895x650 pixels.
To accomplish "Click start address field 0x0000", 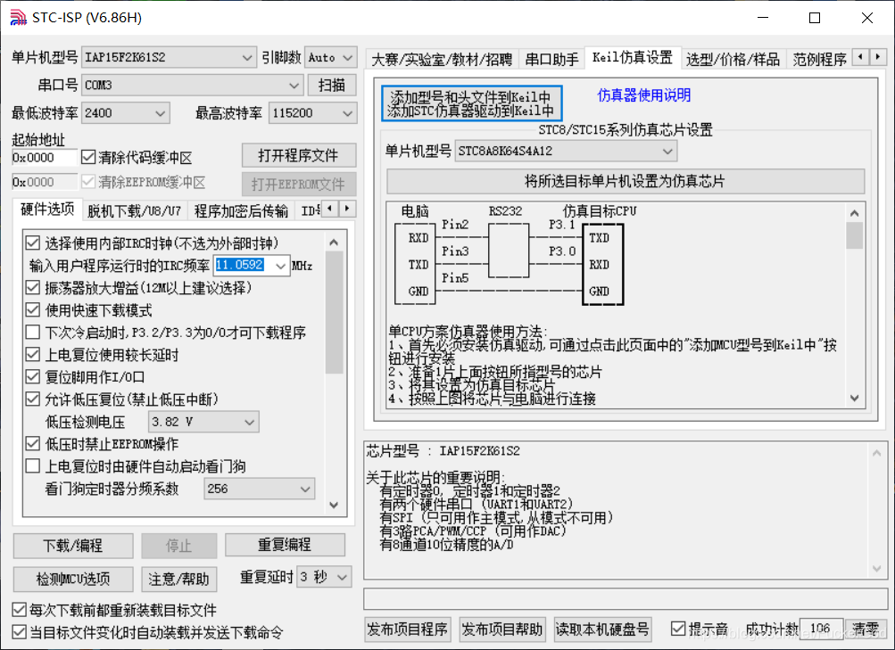I will coord(44,158).
